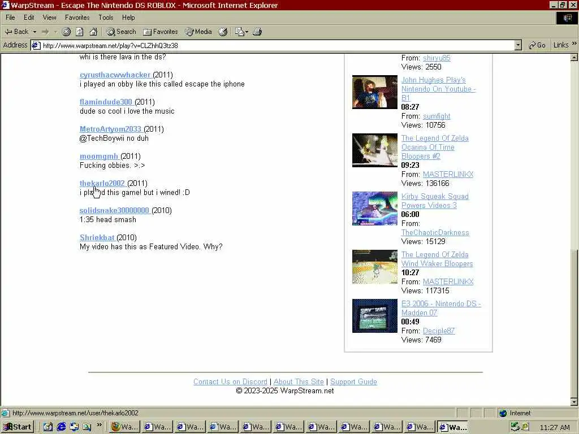Open sumfight's uploader profile link
The image size is (579, 434).
437,116
